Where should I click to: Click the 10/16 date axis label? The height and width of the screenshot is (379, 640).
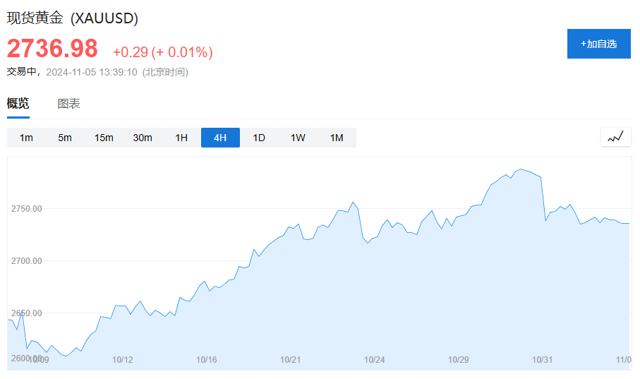pos(207,360)
